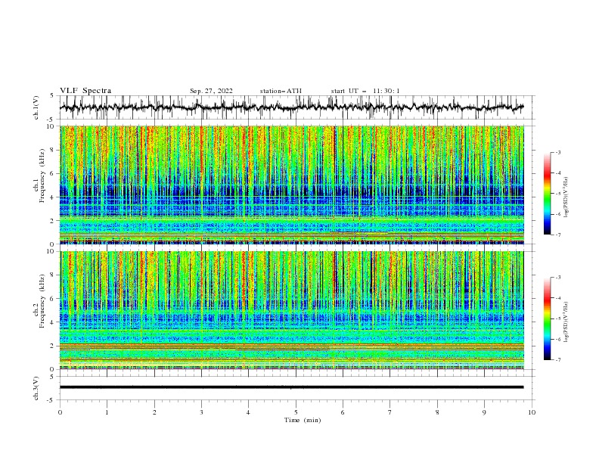Click the ch.2 color bar "log(PSD)(V²/Hz)" label

pyautogui.click(x=566, y=322)
